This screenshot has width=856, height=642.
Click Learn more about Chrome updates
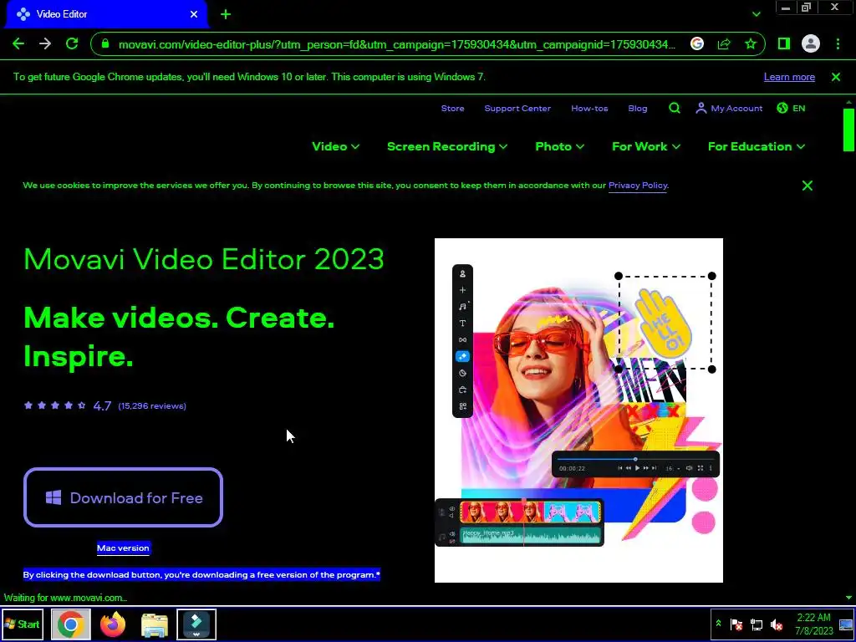[789, 77]
